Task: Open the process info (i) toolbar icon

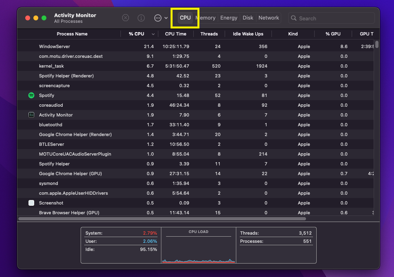Action: (x=141, y=18)
